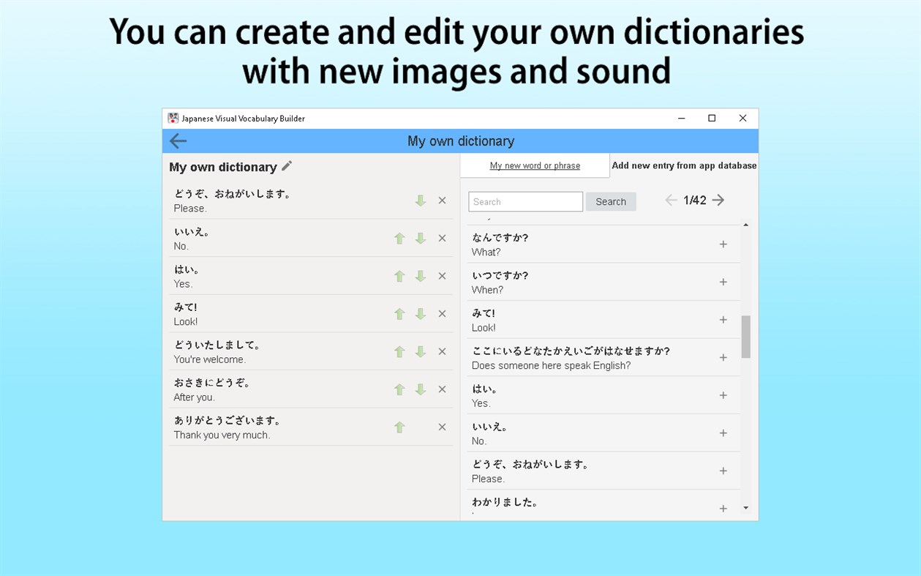Remove the "はい。Yes." entry with its X

click(442, 276)
